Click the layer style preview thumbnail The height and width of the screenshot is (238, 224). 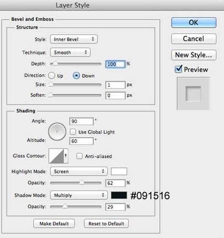pyautogui.click(x=193, y=93)
